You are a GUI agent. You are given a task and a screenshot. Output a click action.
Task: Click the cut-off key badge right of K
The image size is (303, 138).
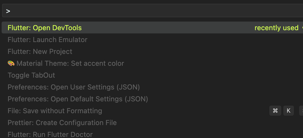301,111
